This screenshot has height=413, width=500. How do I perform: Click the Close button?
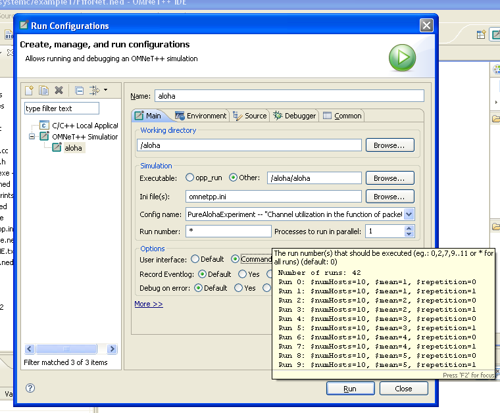point(403,389)
